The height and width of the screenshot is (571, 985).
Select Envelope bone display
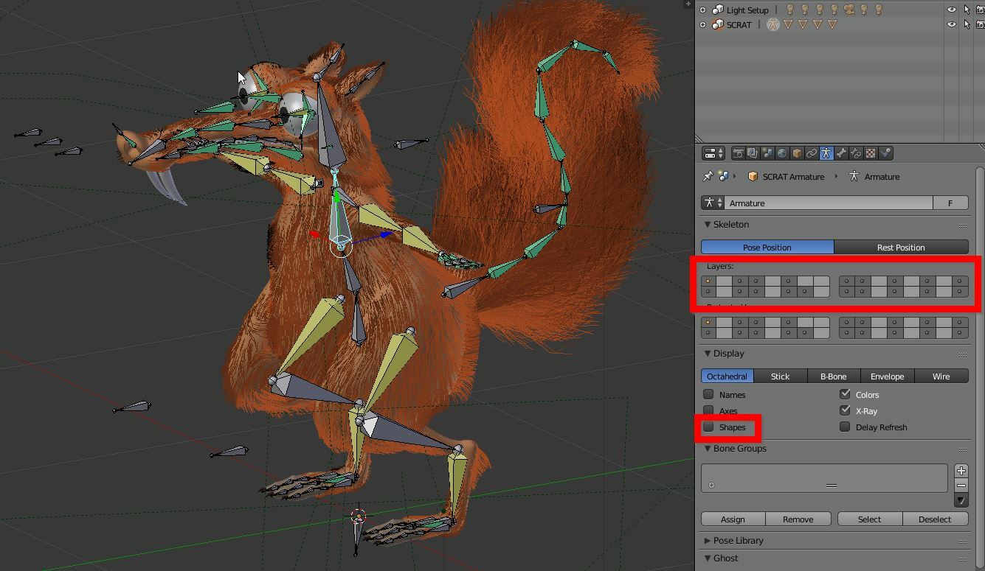point(887,376)
